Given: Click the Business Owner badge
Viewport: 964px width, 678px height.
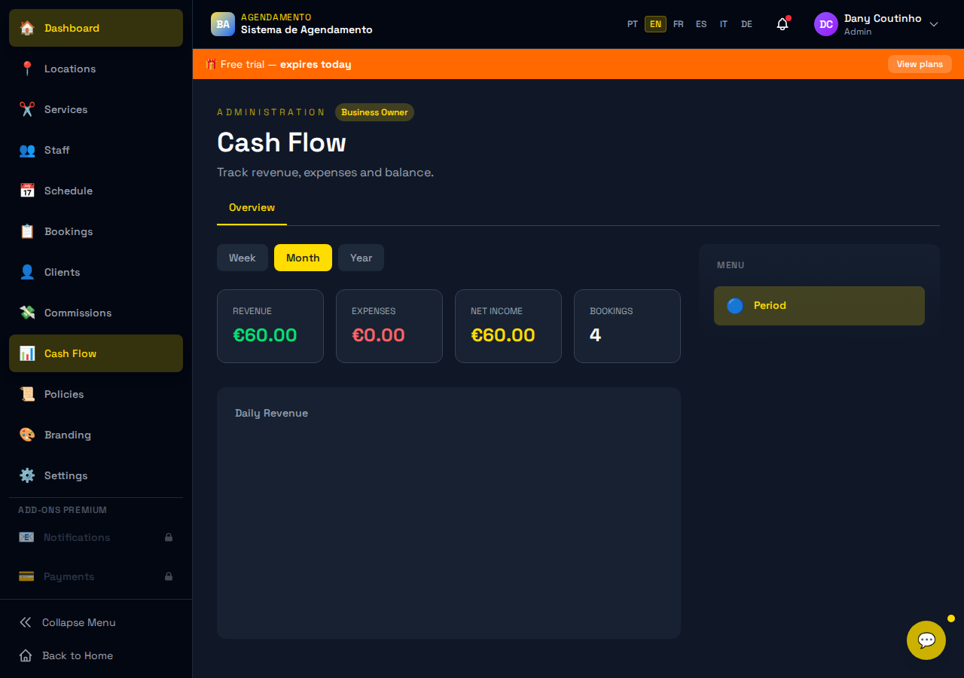Looking at the screenshot, I should click(374, 112).
